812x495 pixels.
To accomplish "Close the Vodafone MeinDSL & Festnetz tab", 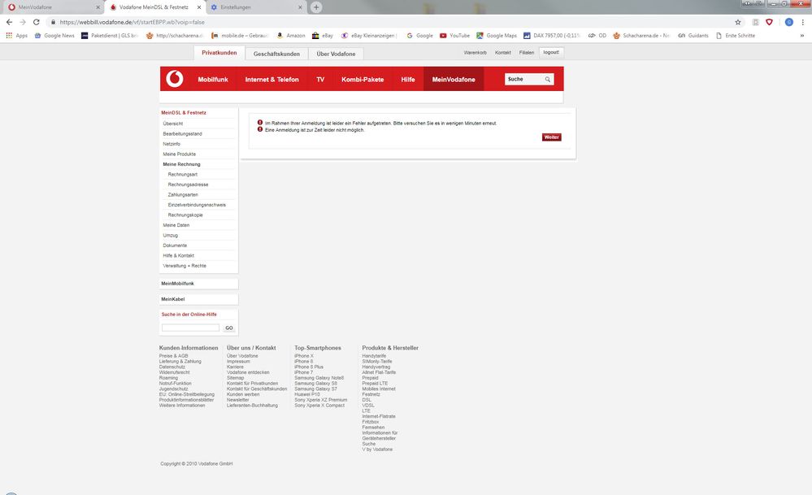I will coord(199,7).
